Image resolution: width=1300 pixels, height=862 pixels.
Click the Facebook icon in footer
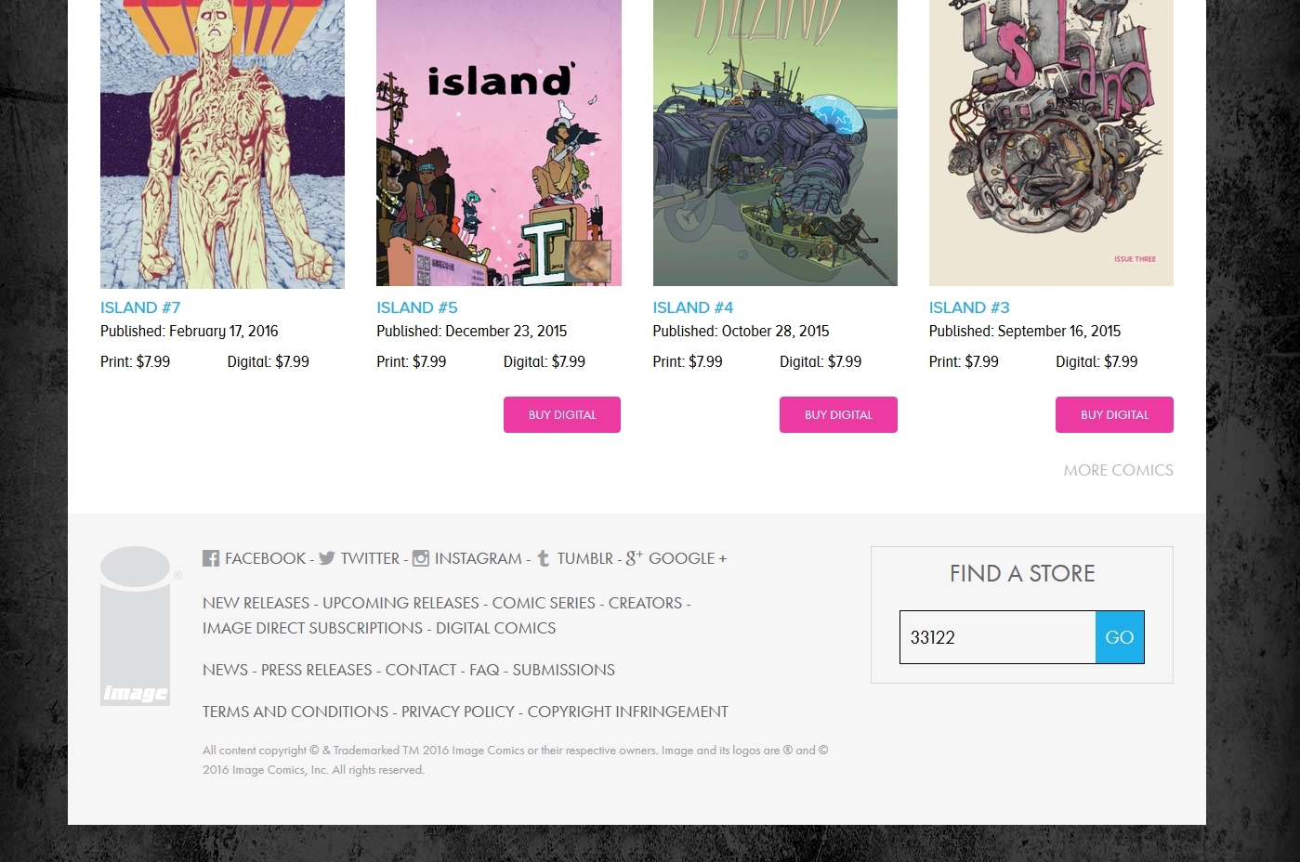(211, 558)
